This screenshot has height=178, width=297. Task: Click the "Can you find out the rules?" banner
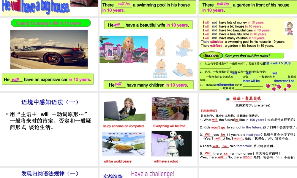(253, 56)
